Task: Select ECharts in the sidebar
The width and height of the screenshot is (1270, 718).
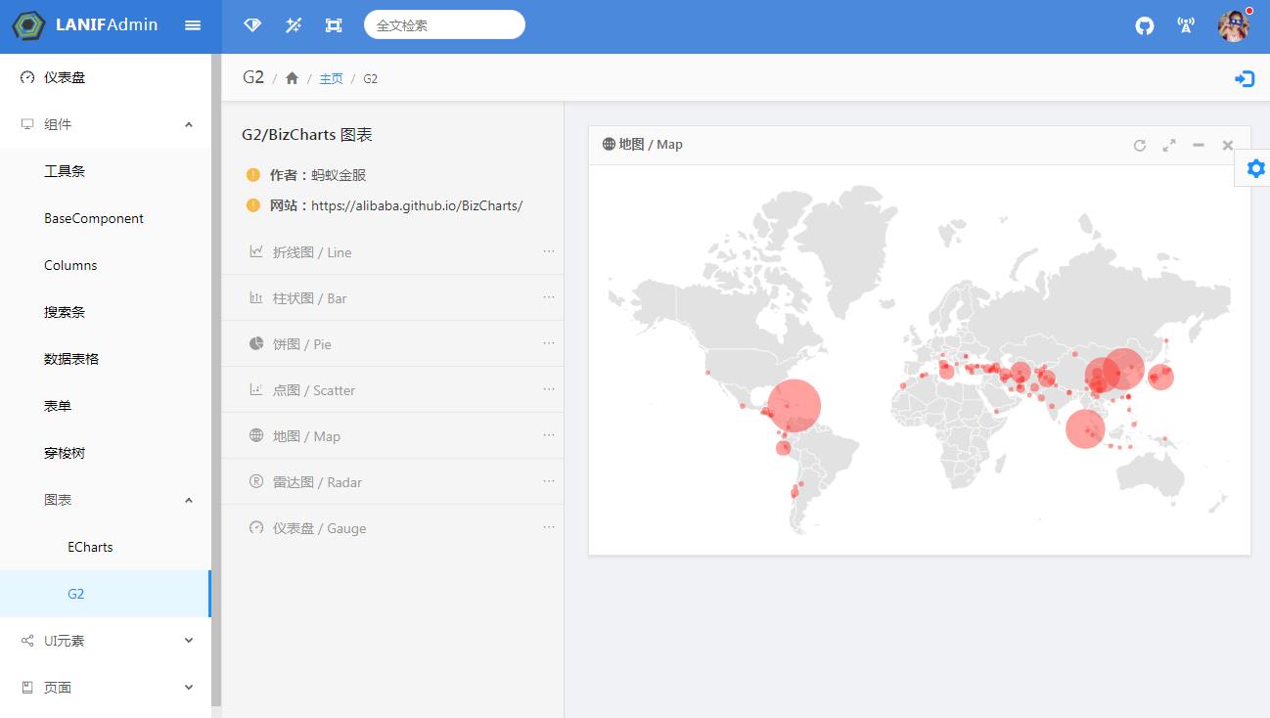Action: [x=106, y=547]
